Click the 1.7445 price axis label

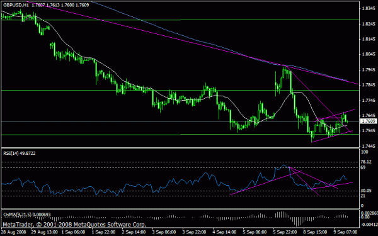pyautogui.click(x=369, y=146)
